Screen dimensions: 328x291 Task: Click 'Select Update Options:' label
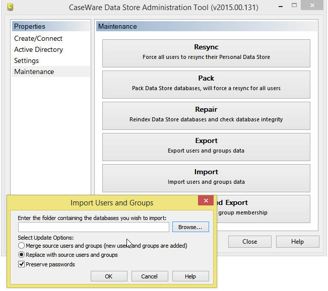[46, 238]
